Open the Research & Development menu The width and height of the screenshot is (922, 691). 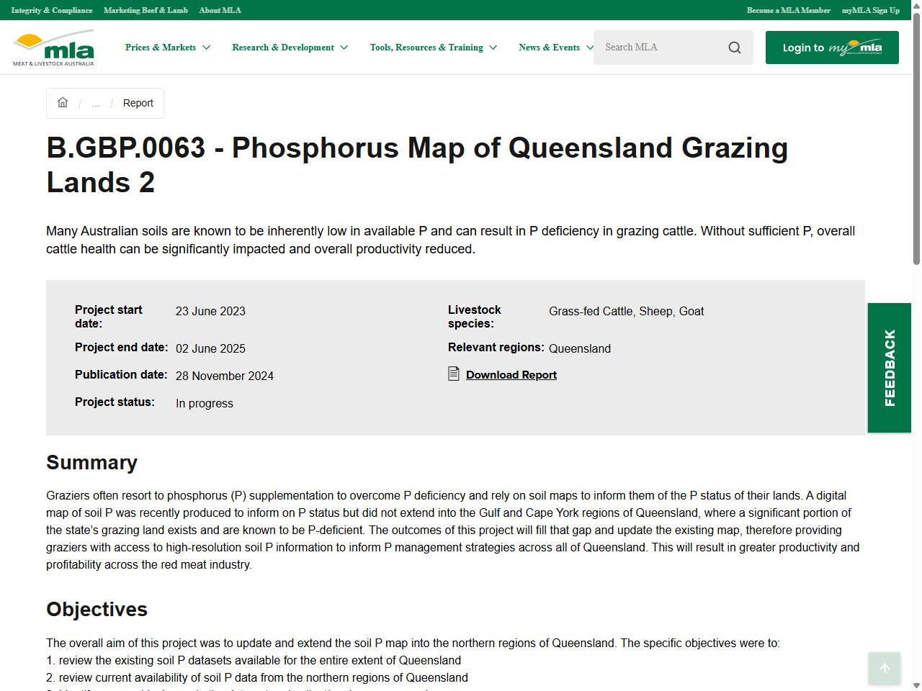283,48
